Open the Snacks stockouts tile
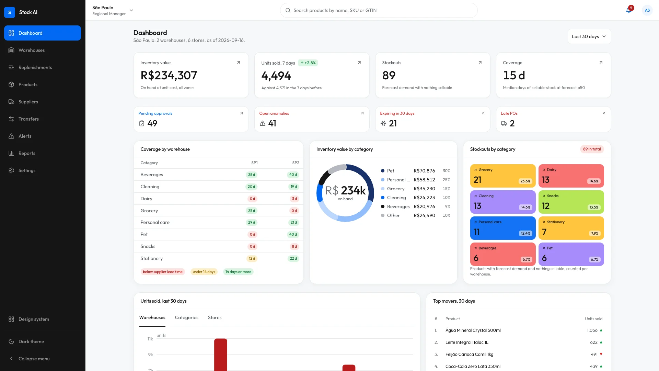The height and width of the screenshot is (371, 659). coord(571,202)
